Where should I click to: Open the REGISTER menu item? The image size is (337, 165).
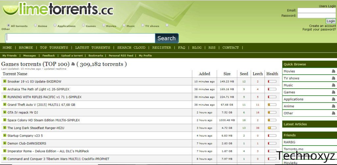point(162,48)
